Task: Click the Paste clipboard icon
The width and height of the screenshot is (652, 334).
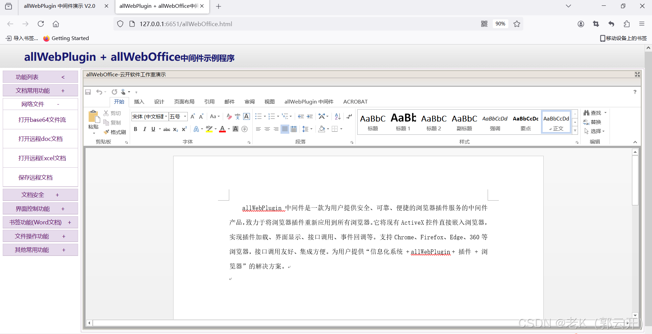Action: 93,117
